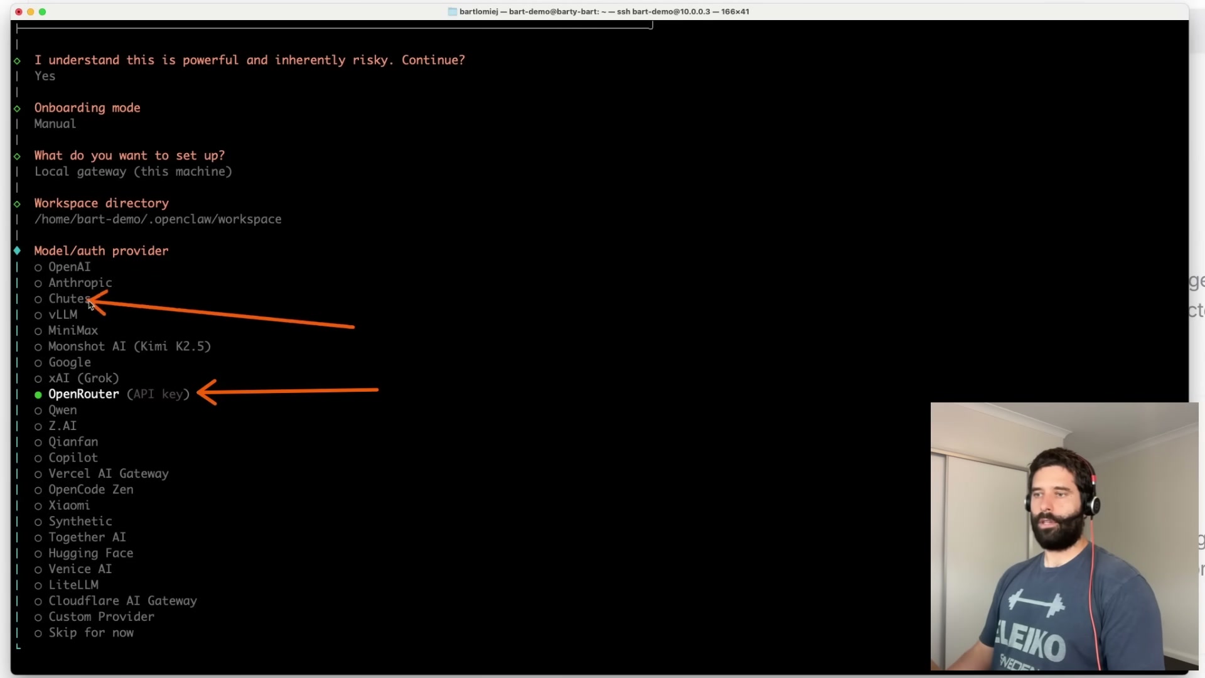The image size is (1205, 678).
Task: Choose Xiaomi from the list
Action: click(x=63, y=505)
